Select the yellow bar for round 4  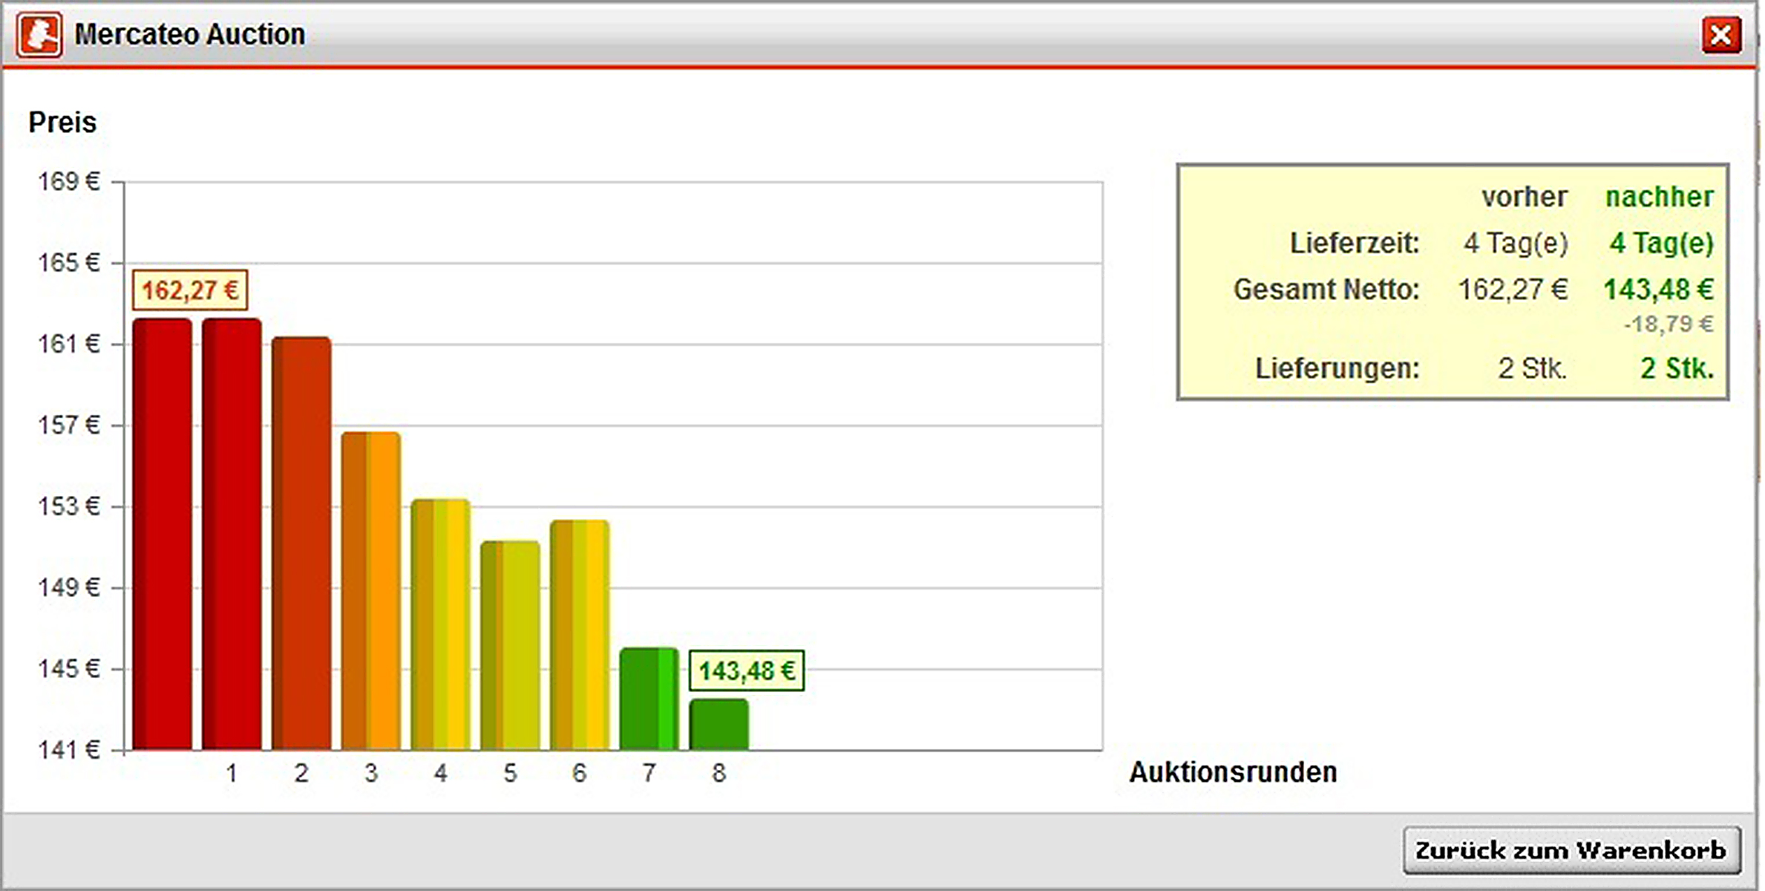point(440,624)
